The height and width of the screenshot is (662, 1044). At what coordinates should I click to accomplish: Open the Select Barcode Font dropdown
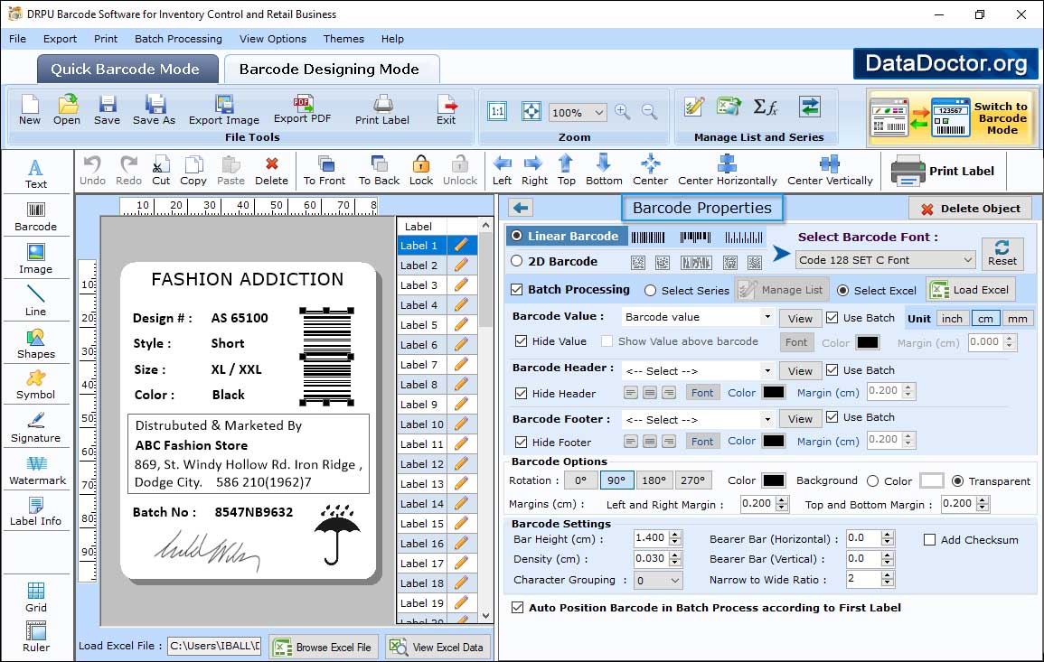[x=886, y=260]
